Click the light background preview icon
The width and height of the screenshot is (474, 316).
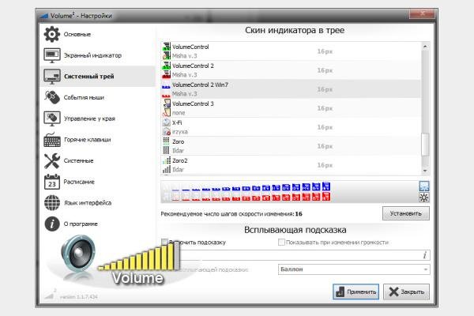click(x=424, y=186)
